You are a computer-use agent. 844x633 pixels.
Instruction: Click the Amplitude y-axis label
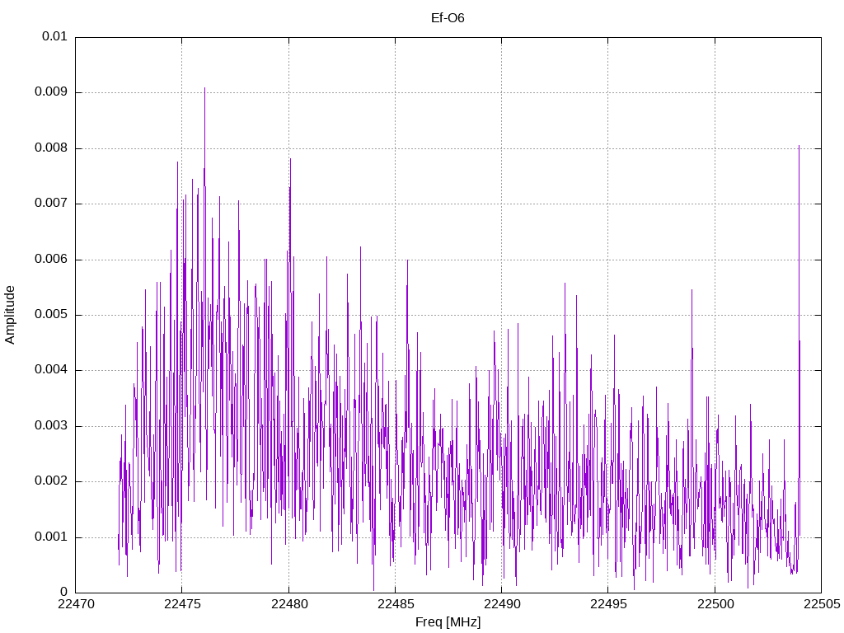(10, 315)
